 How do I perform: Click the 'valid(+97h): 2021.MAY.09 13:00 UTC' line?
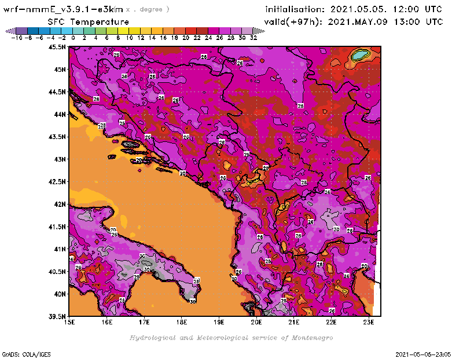point(354,22)
